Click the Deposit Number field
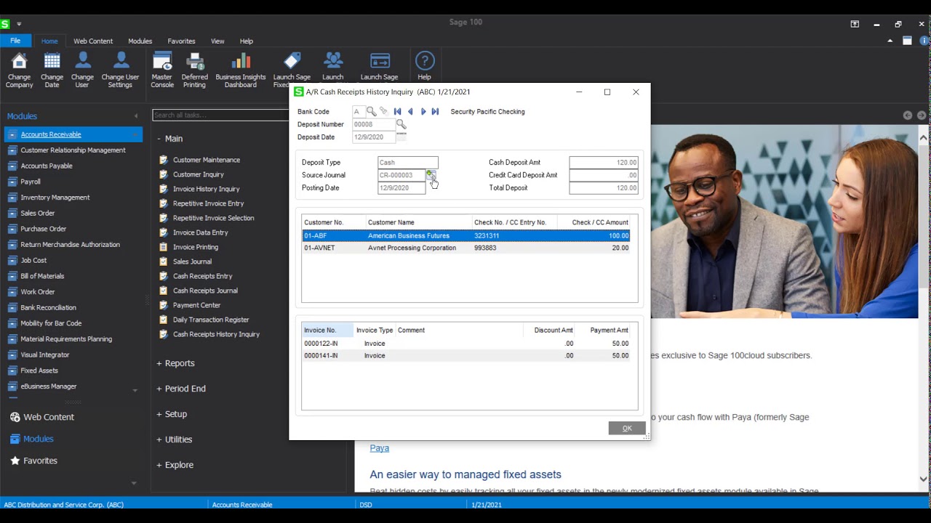The height and width of the screenshot is (523, 931). click(x=373, y=124)
